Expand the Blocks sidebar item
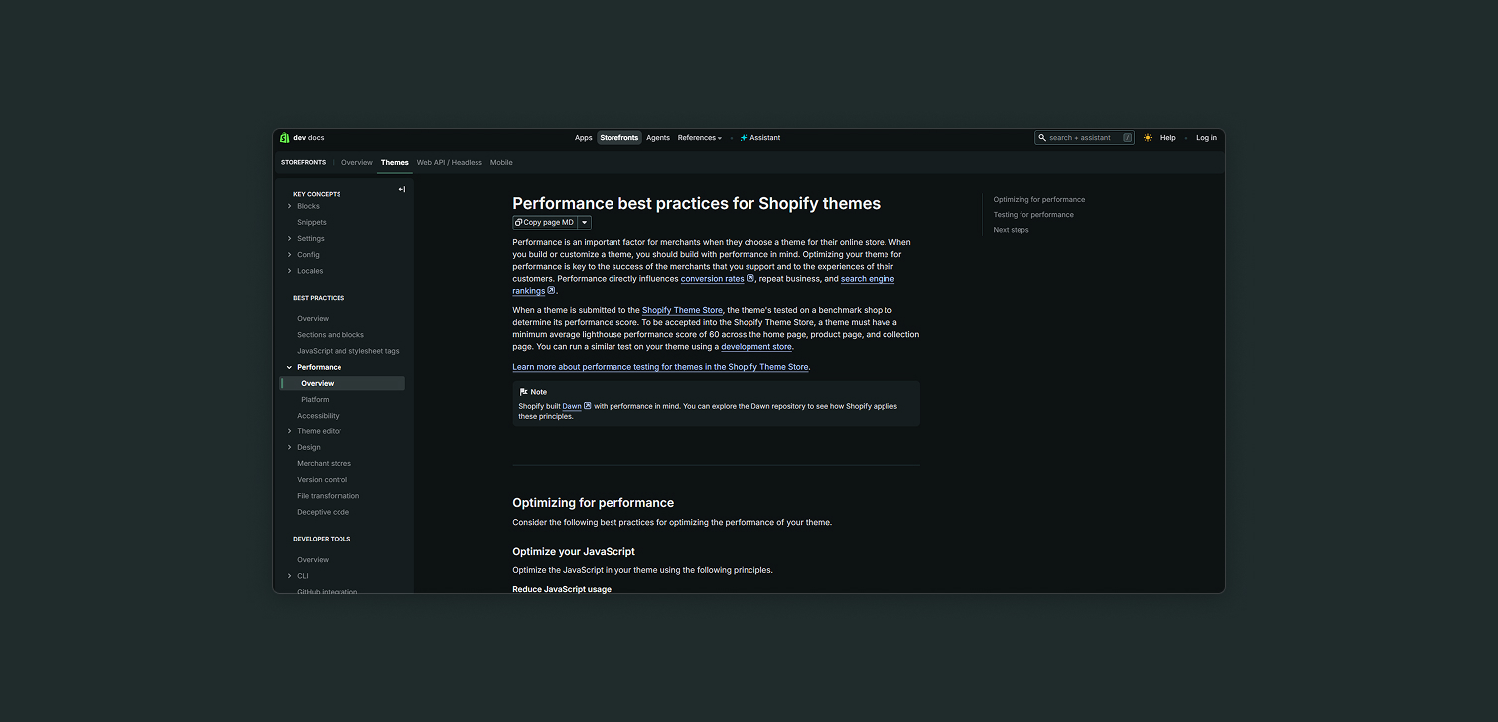Image resolution: width=1498 pixels, height=722 pixels. (290, 206)
